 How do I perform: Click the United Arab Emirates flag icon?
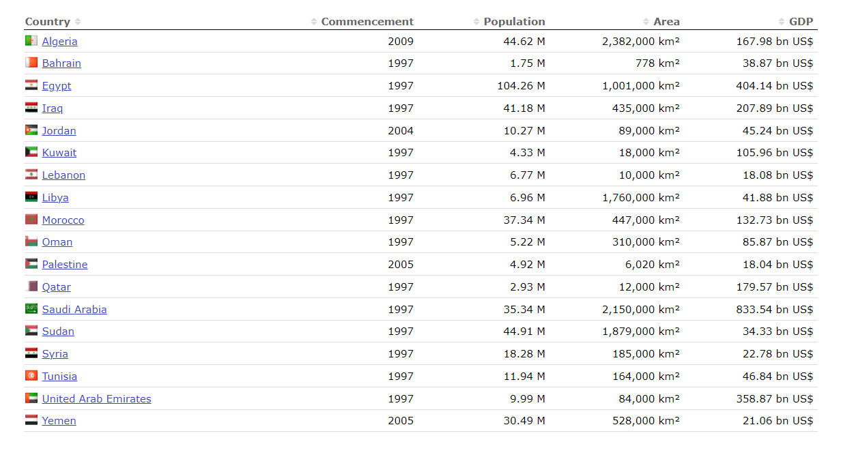(31, 398)
